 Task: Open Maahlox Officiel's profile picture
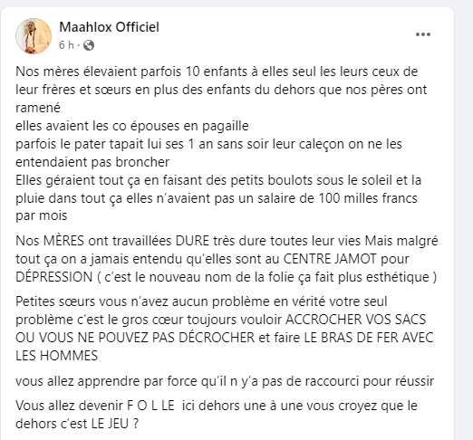coord(34,36)
